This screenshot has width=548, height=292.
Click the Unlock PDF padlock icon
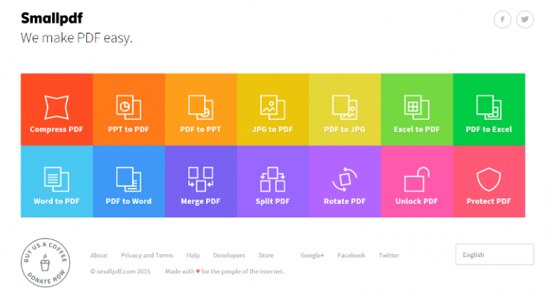click(417, 179)
